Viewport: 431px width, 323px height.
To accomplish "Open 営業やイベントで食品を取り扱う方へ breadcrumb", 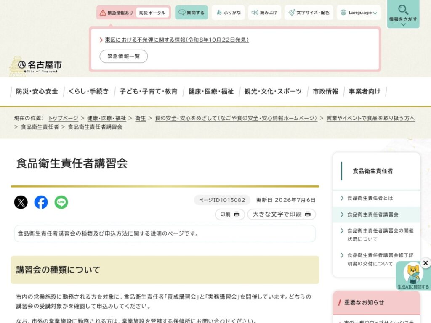I will [370, 118].
